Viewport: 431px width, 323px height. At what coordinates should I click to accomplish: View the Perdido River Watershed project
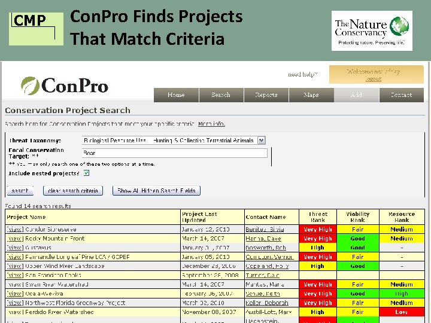point(15,312)
